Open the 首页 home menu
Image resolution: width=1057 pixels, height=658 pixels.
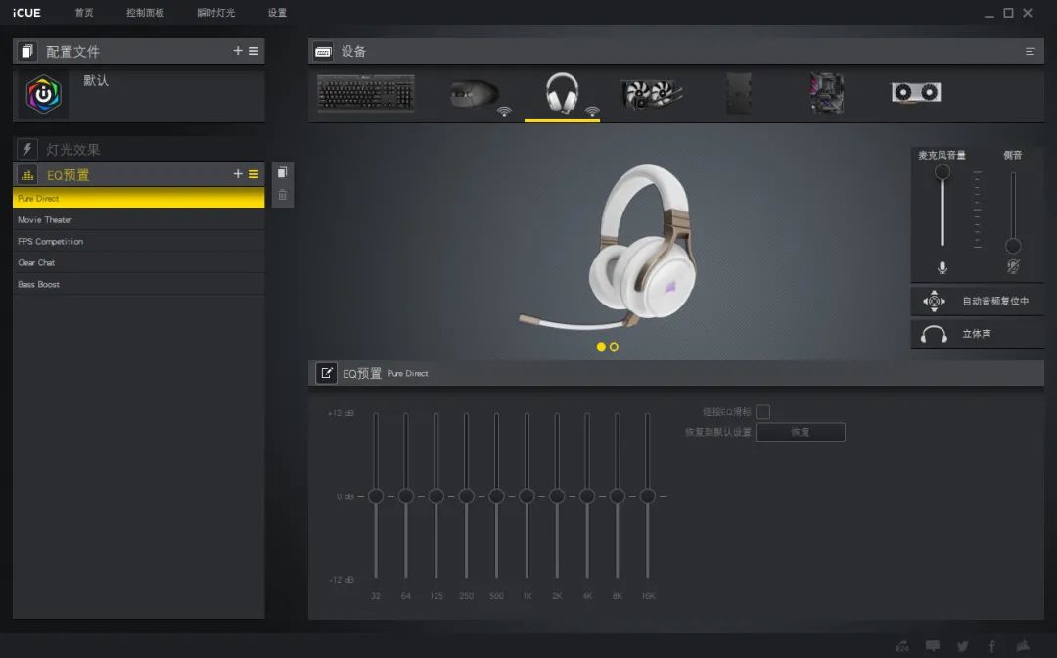click(84, 12)
